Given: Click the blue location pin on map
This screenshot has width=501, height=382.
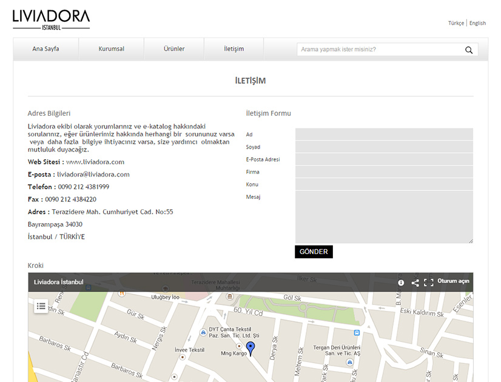Looking at the screenshot, I should (250, 348).
